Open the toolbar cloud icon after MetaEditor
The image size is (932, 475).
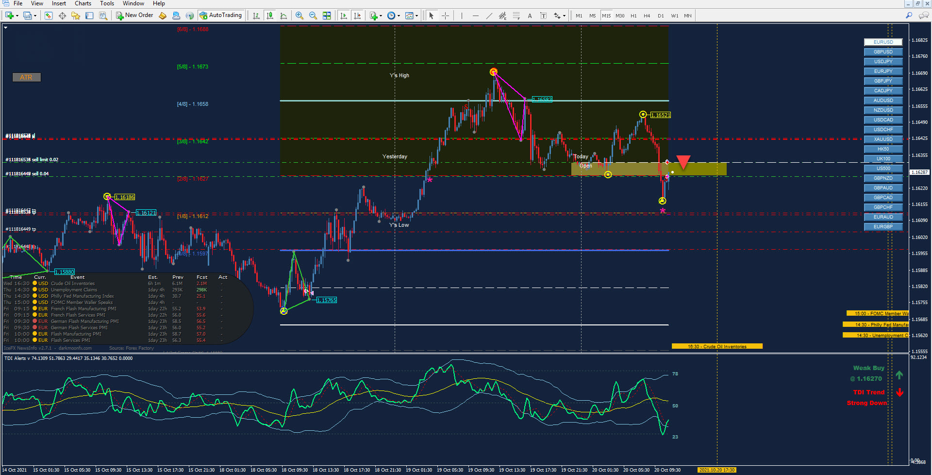coord(176,16)
